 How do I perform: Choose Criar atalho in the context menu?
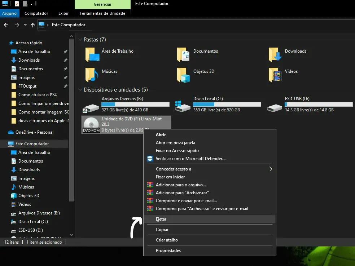point(210,240)
